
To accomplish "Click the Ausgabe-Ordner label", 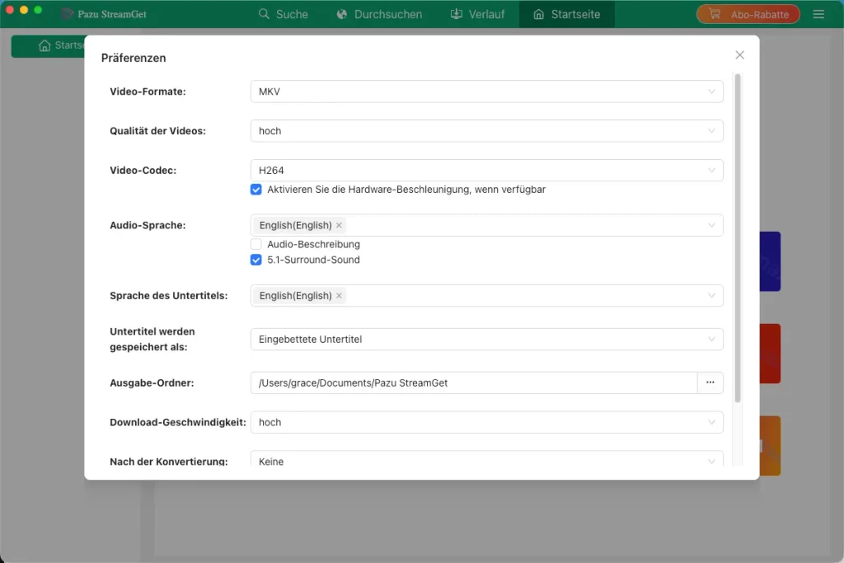I will pos(152,382).
